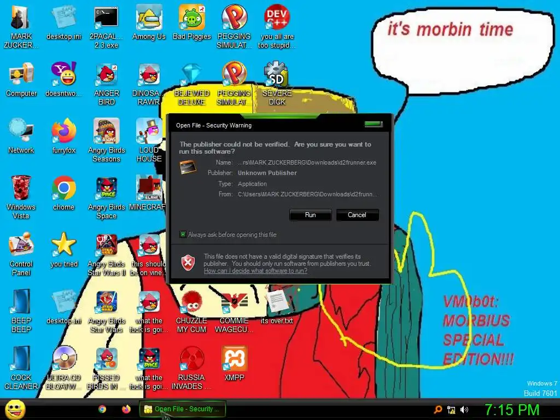Viewport: 560px width, 420px height.
Task: Open 'How can I decide what software to run?' link
Action: tap(255, 271)
